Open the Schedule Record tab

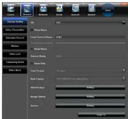15,38
